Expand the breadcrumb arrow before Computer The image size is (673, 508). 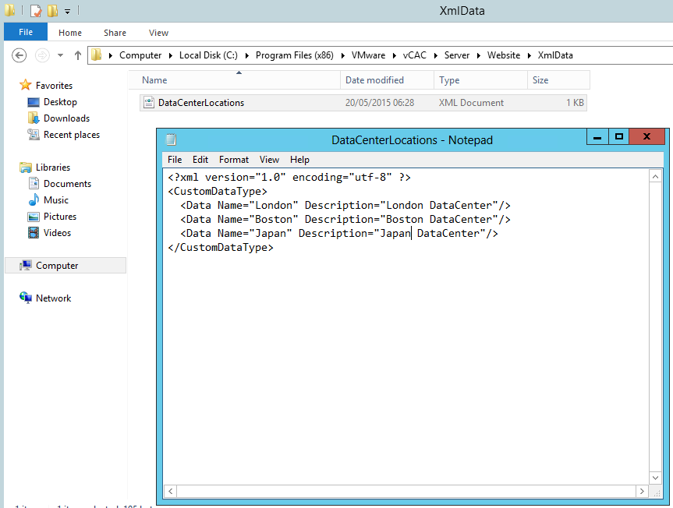[110, 56]
